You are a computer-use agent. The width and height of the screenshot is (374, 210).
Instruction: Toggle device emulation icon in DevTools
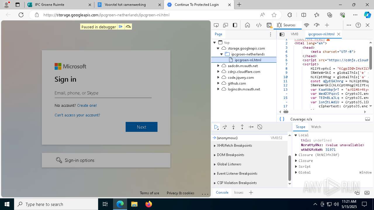tap(226, 25)
